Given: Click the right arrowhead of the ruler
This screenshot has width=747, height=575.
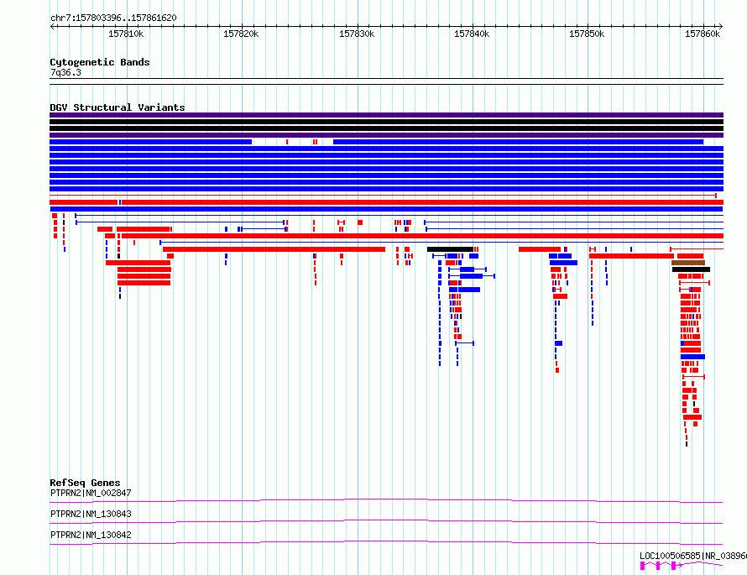Looking at the screenshot, I should (x=721, y=26).
